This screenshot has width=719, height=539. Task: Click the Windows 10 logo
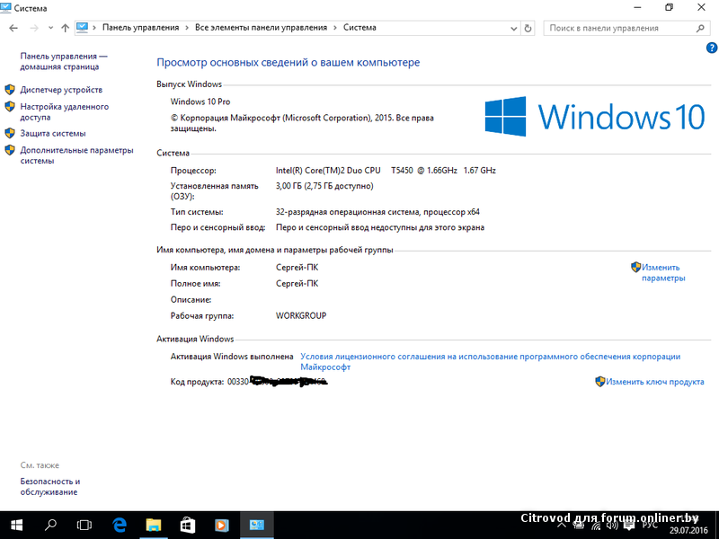pos(595,117)
